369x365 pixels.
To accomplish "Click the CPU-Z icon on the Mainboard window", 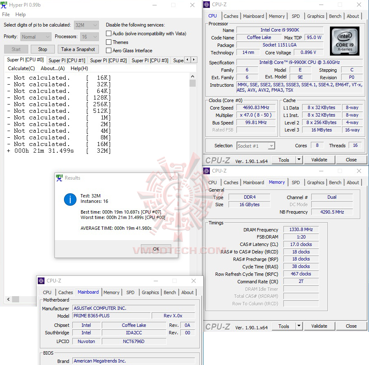I will (41, 281).
